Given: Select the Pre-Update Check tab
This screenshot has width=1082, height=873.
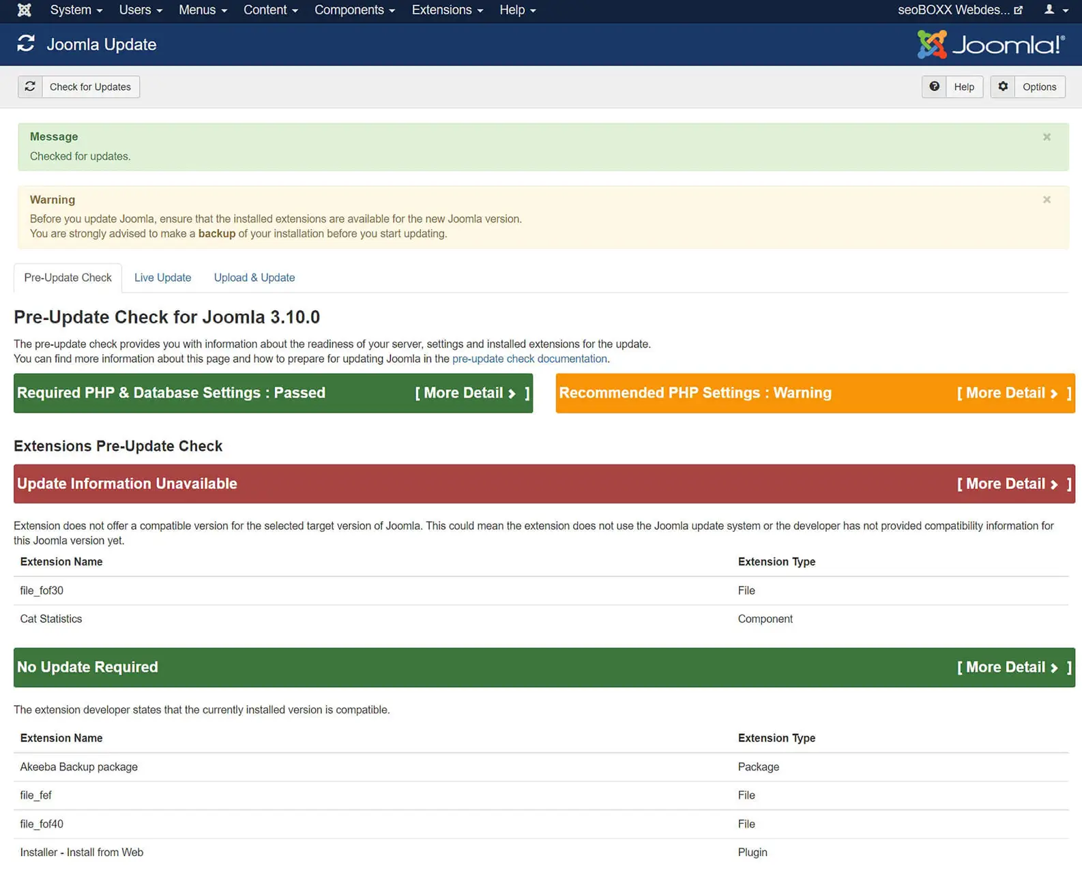Looking at the screenshot, I should click(68, 278).
